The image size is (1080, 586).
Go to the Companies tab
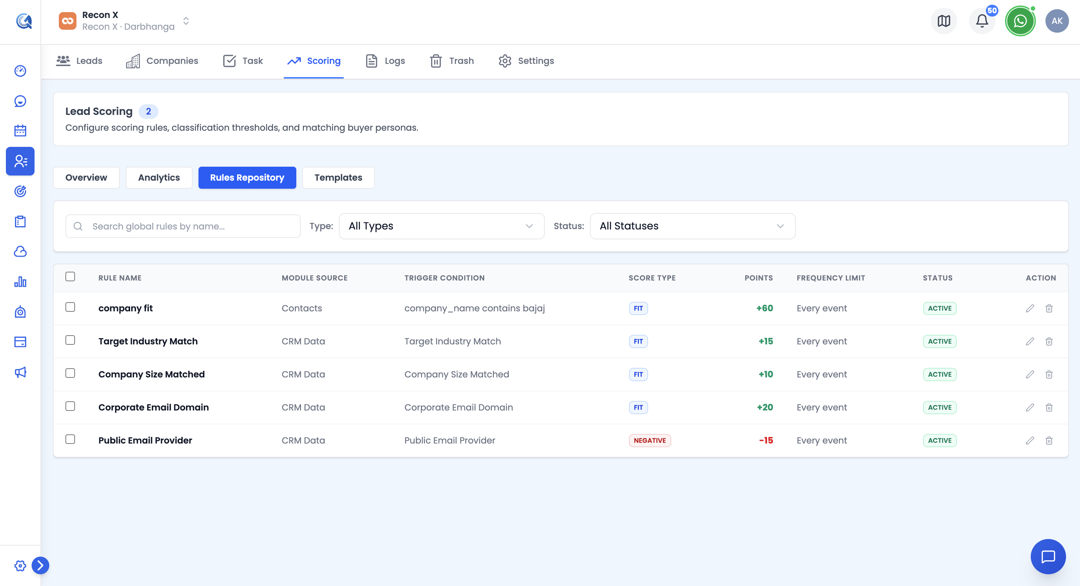tap(162, 61)
